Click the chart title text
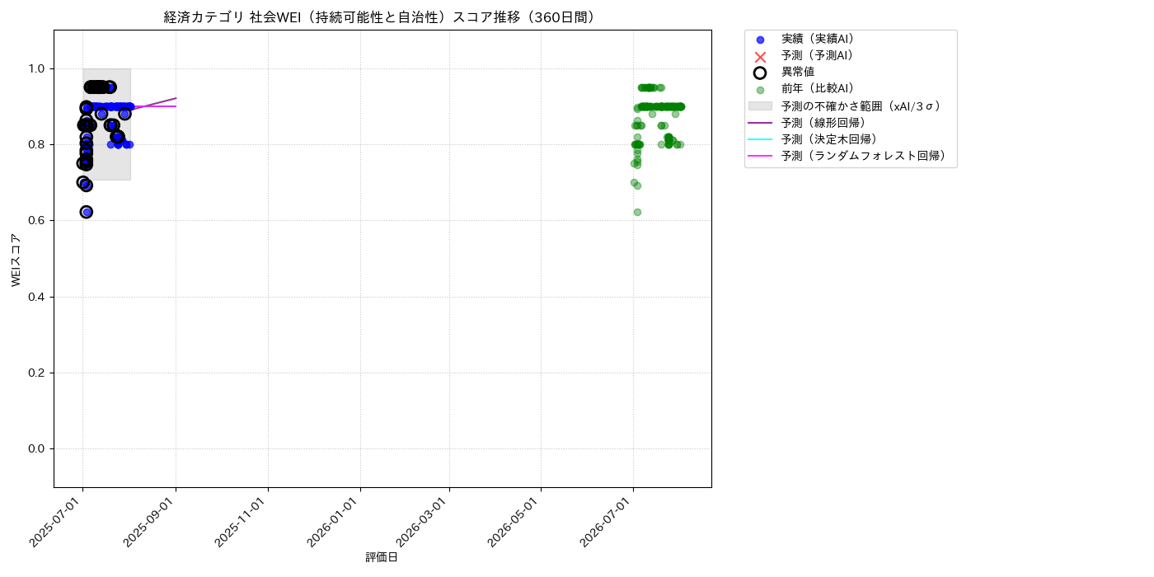Image resolution: width=1154 pixels, height=577 pixels. point(382,17)
